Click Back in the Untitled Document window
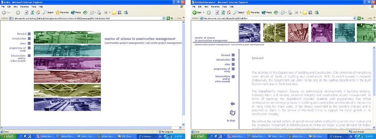 tap(197, 13)
